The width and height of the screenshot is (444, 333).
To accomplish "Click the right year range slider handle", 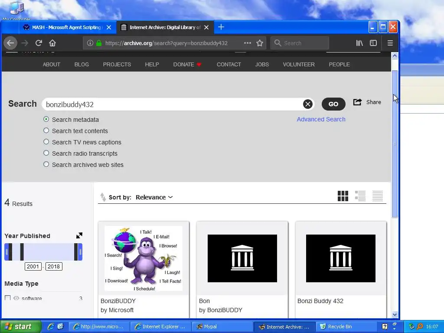I will 80,252.
